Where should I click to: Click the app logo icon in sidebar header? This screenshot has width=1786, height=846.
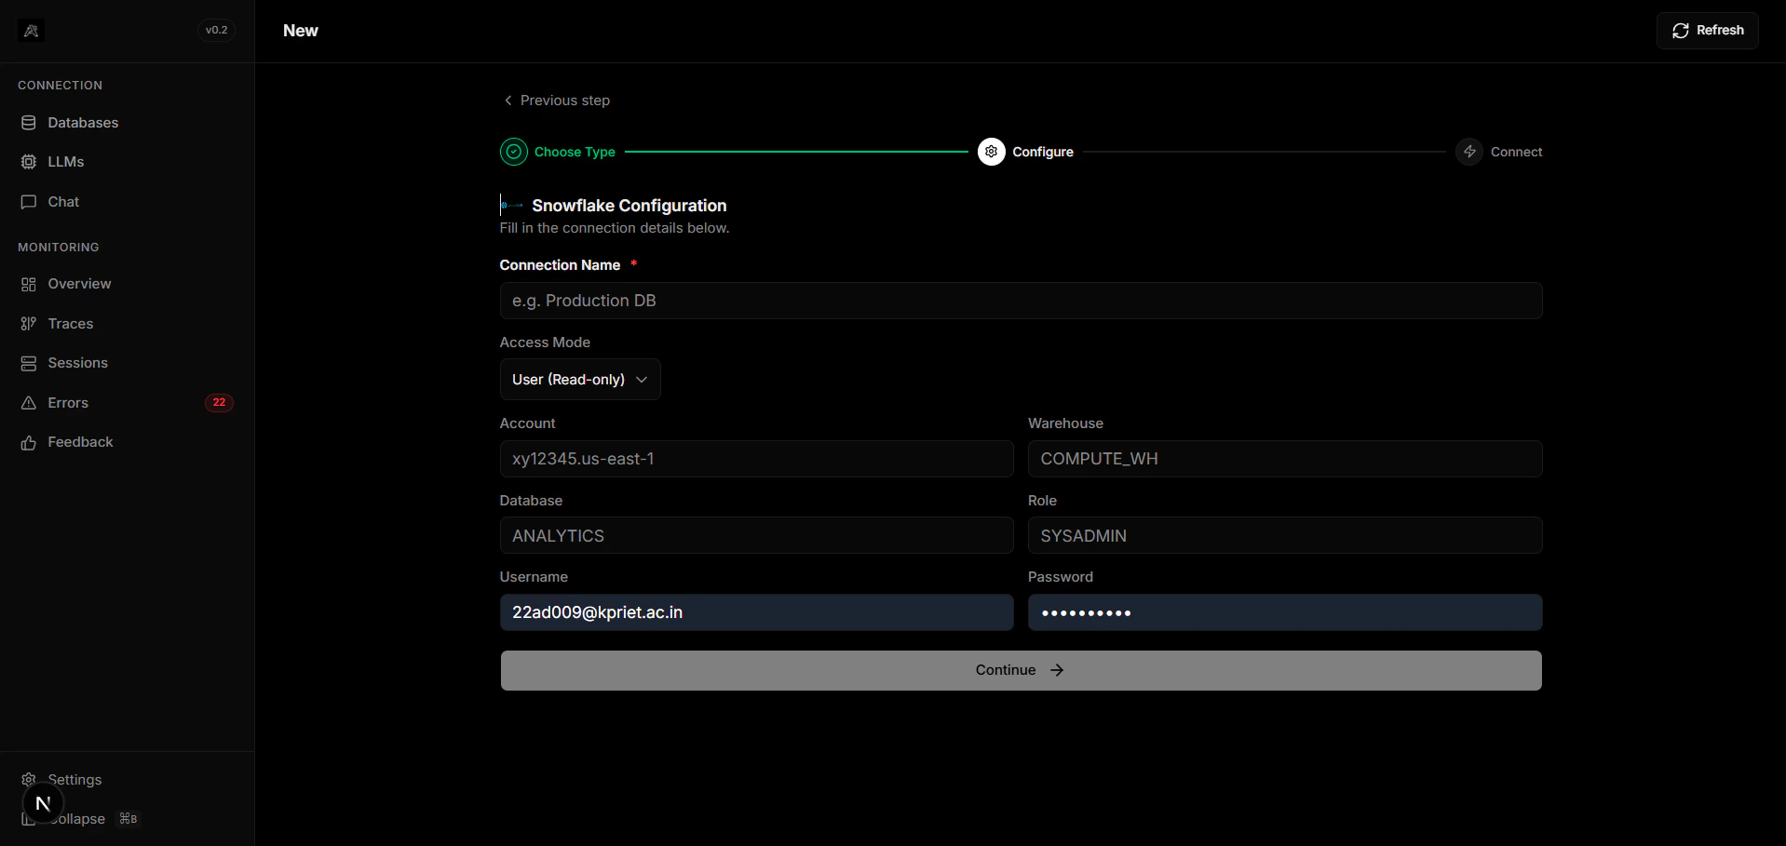tap(31, 31)
